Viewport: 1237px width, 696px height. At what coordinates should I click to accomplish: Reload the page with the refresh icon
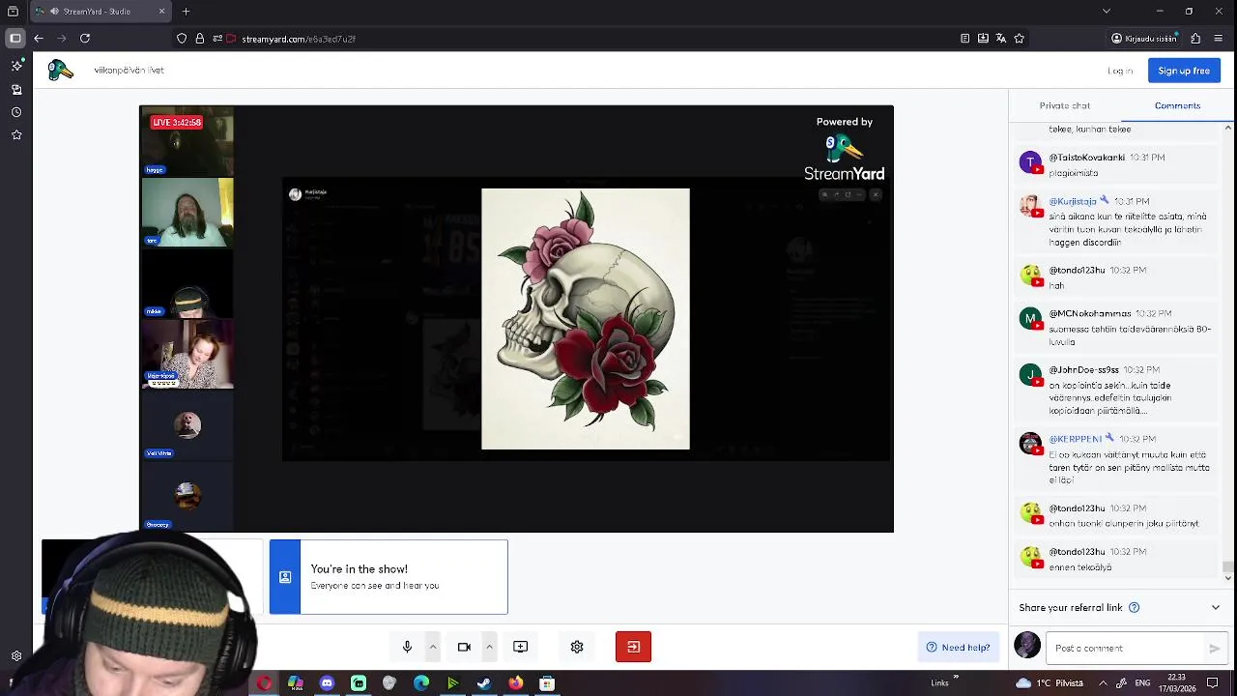pyautogui.click(x=85, y=39)
